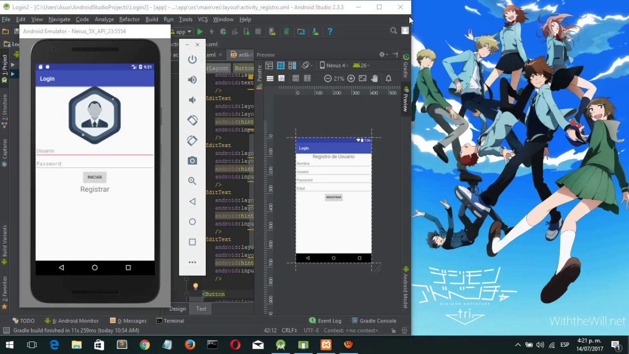The height and width of the screenshot is (354, 629).
Task: Zoom out the layout preview (minus)
Action: tap(328, 78)
